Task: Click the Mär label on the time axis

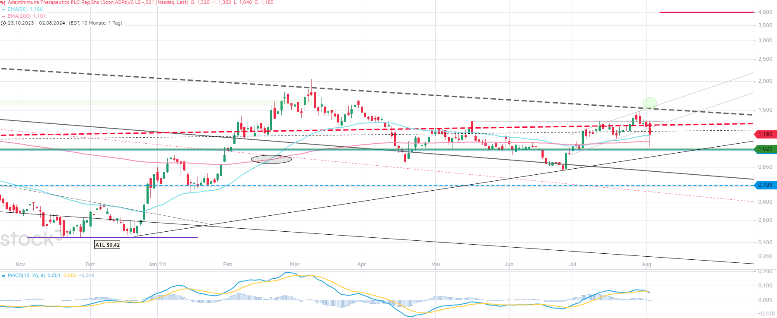Action: point(295,264)
